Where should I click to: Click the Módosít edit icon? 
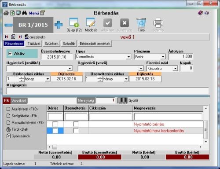click(91, 22)
